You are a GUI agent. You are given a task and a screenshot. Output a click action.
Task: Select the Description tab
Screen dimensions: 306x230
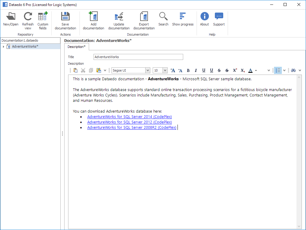tap(76, 47)
